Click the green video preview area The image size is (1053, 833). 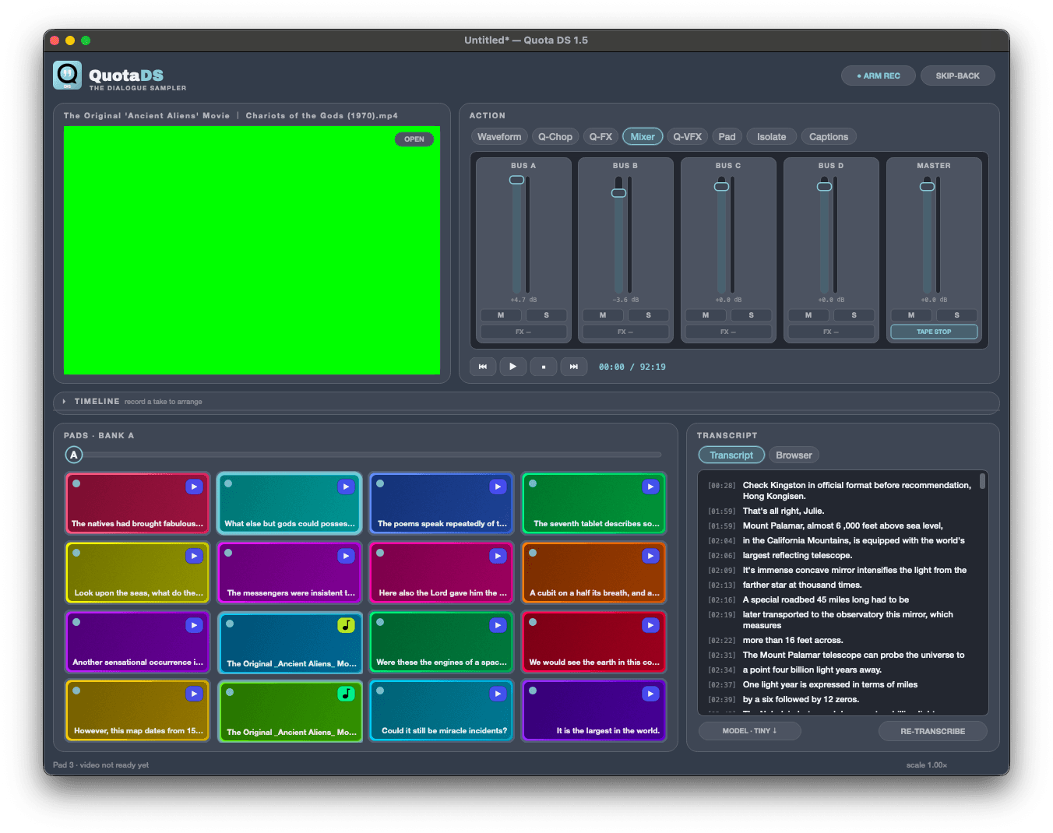252,250
